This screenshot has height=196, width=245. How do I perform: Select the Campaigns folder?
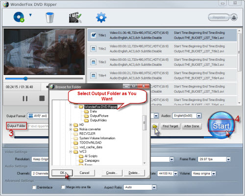click(x=92, y=161)
